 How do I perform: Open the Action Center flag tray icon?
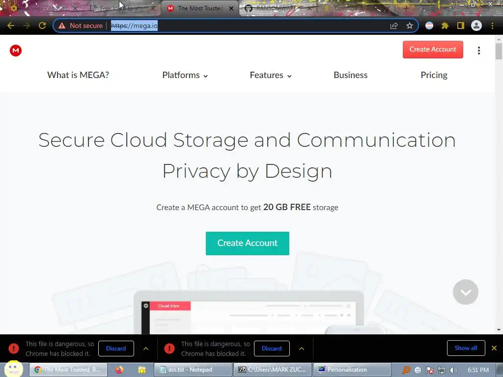tap(430, 370)
